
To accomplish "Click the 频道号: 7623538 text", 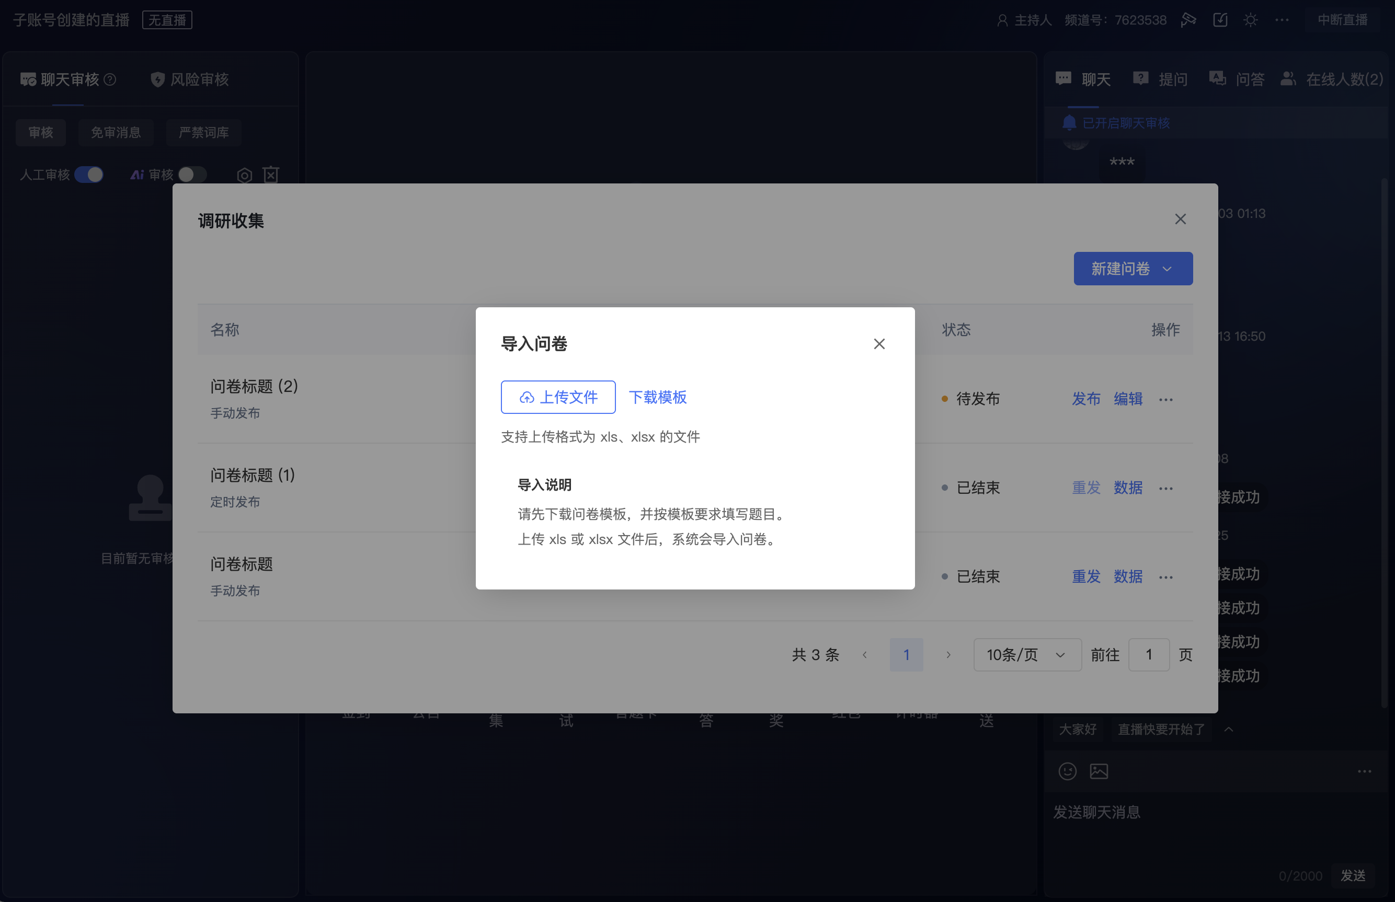I will (1115, 20).
